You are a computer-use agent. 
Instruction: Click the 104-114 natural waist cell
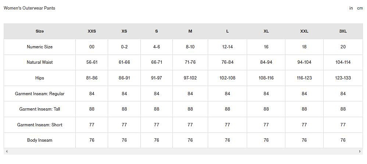pos(343,62)
